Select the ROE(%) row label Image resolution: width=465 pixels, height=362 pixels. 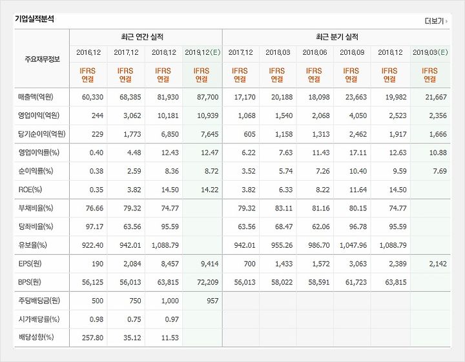[x=30, y=190]
